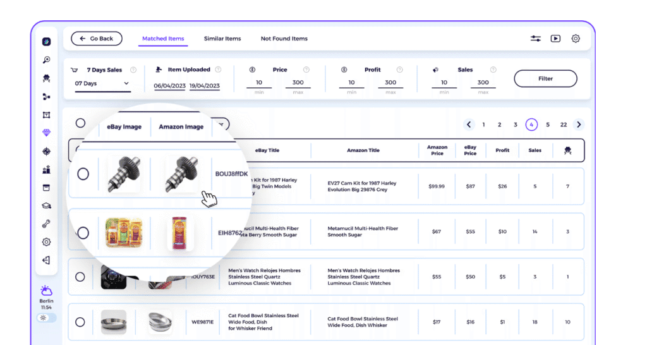647x345 pixels.
Task: Click the help icon next to Sales
Action: [x=493, y=70]
